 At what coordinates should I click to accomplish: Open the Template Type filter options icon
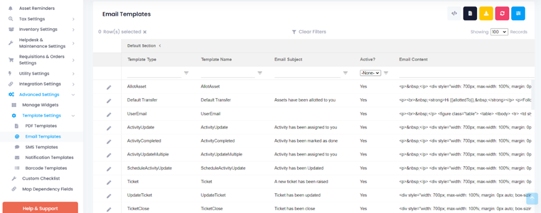tap(186, 73)
